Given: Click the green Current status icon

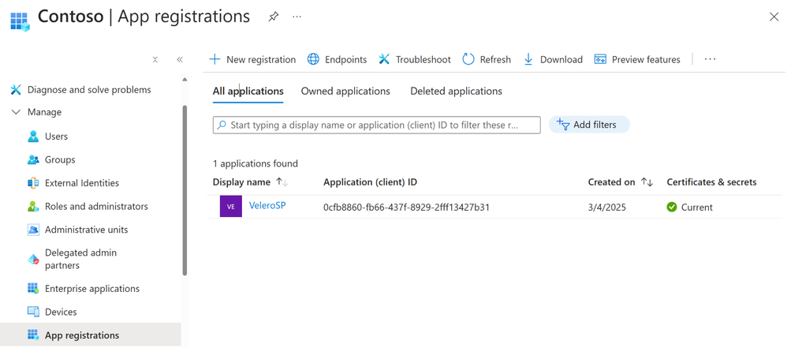Looking at the screenshot, I should [x=672, y=207].
